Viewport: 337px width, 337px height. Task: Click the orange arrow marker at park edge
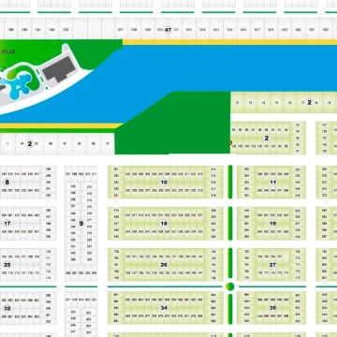click(x=231, y=143)
